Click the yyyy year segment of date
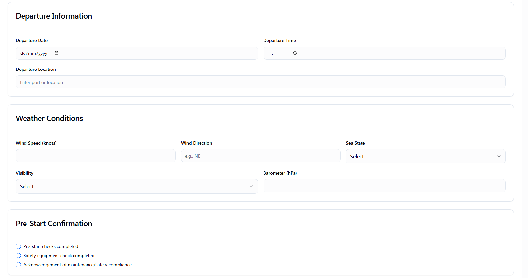 (x=43, y=53)
